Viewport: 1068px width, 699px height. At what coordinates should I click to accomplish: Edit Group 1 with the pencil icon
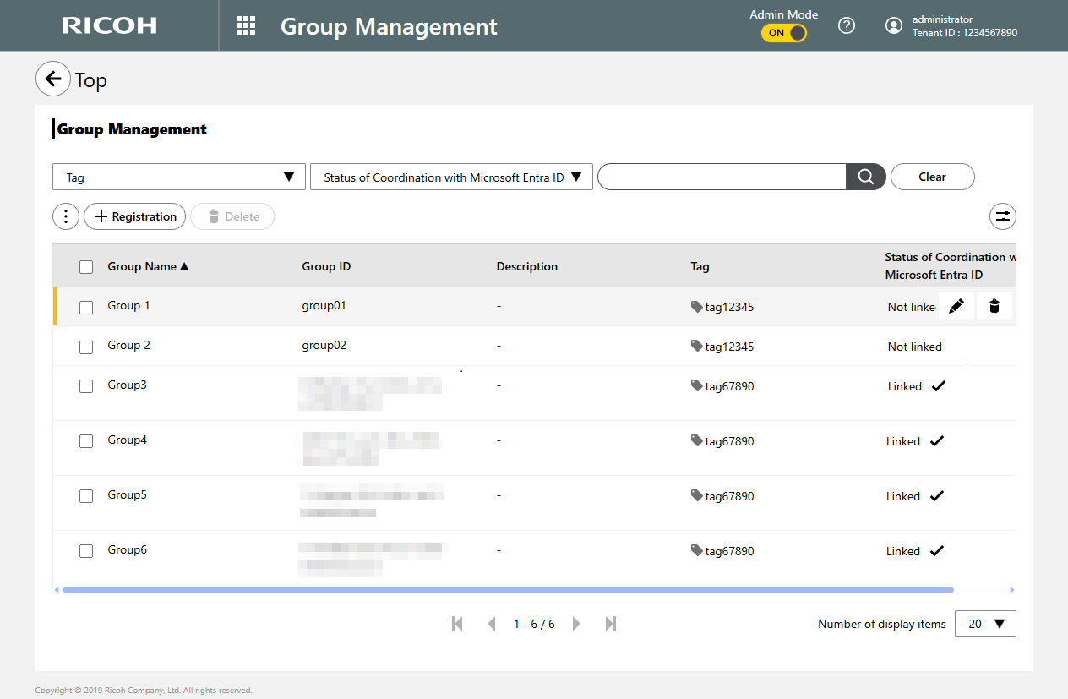pos(956,306)
